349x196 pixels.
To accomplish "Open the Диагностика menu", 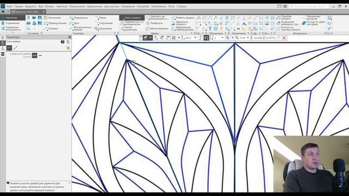I will [112, 7].
